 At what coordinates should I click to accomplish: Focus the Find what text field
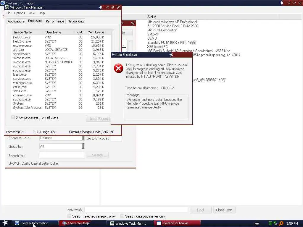[x=136, y=210]
